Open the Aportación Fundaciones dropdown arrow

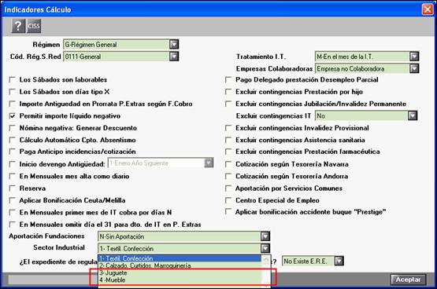coord(265,236)
